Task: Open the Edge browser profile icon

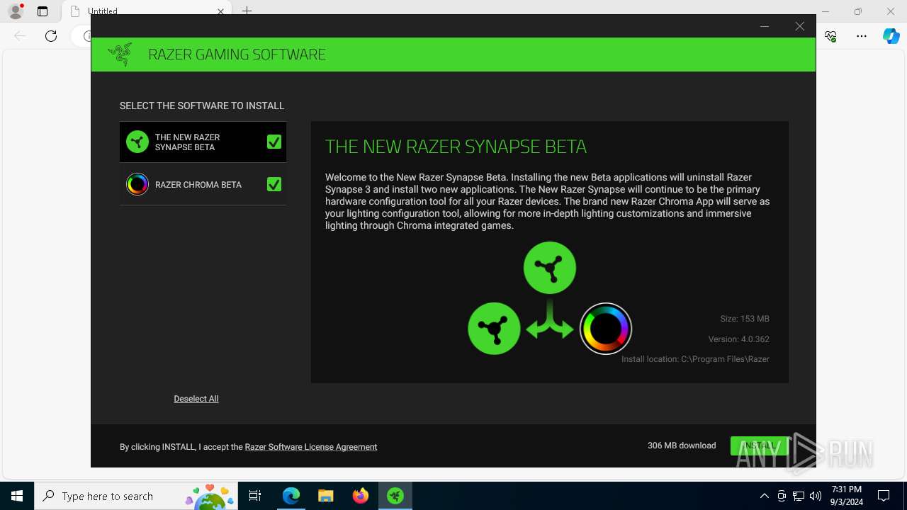Action: 16,11
